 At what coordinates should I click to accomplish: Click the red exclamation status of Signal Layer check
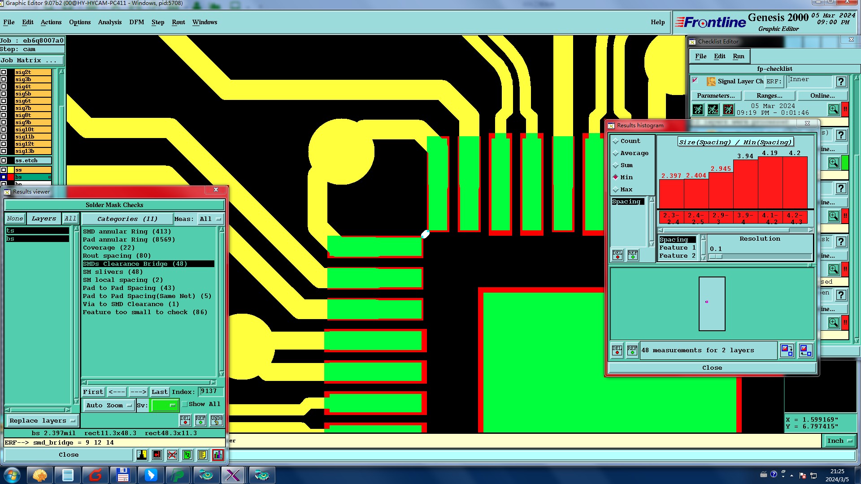pyautogui.click(x=845, y=109)
